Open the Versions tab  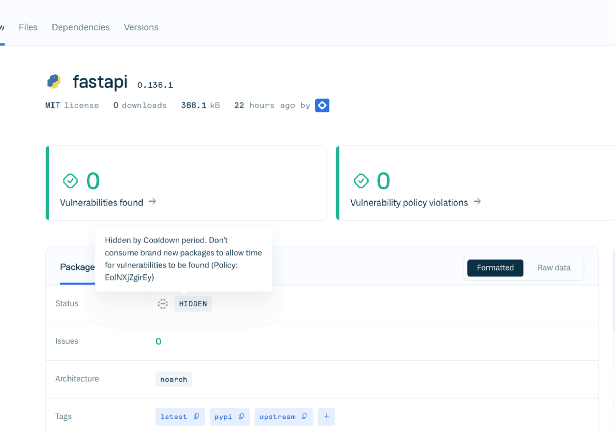click(141, 27)
